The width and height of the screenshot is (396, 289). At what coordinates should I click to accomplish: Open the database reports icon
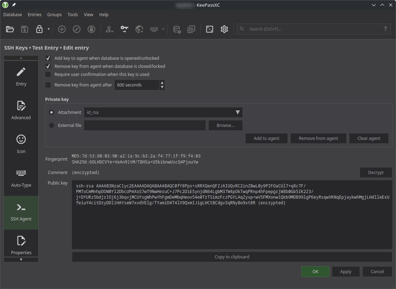[x=191, y=29]
